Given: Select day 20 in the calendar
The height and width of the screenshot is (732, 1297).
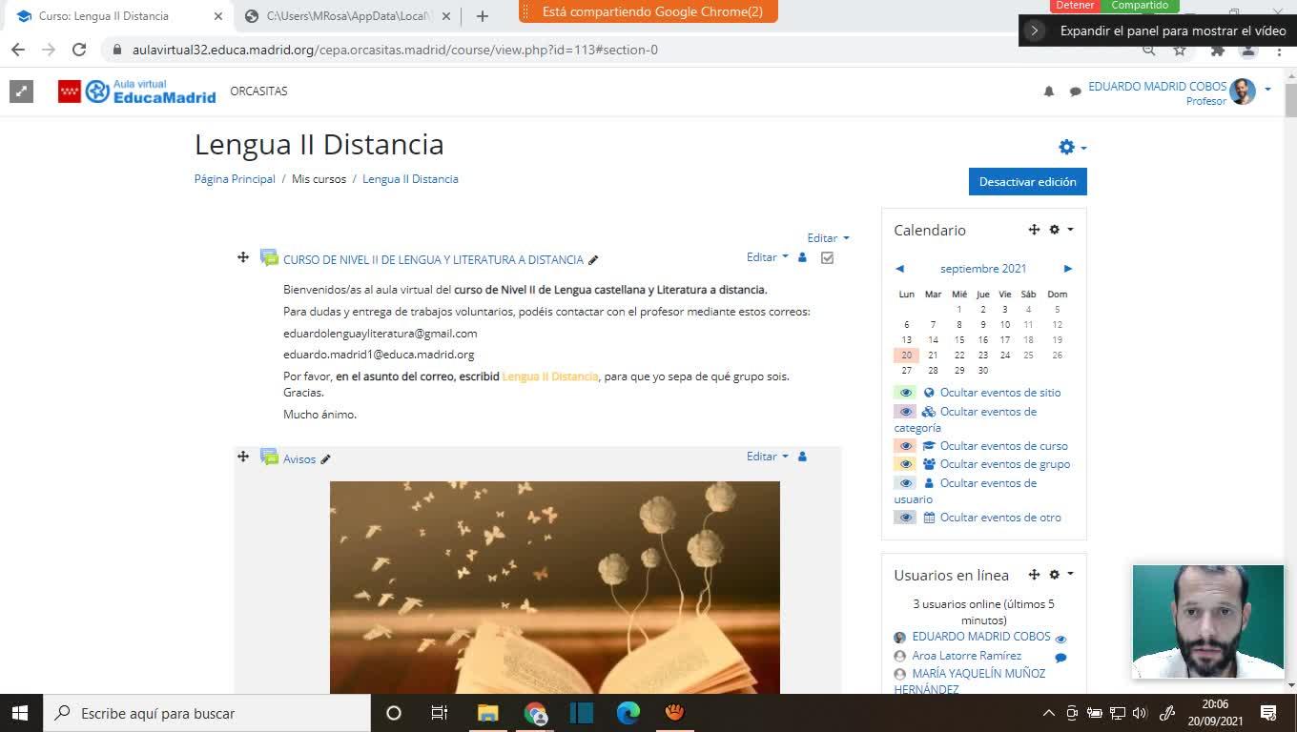Looking at the screenshot, I should click(x=906, y=355).
